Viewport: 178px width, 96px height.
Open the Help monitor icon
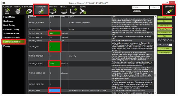[x=73, y=11]
